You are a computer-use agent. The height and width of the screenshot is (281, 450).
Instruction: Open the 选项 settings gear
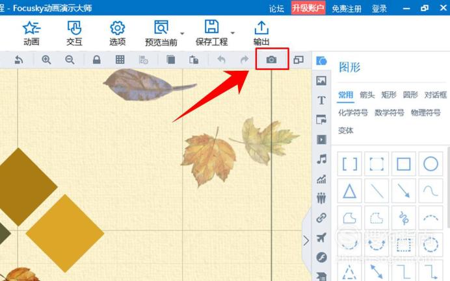(118, 33)
